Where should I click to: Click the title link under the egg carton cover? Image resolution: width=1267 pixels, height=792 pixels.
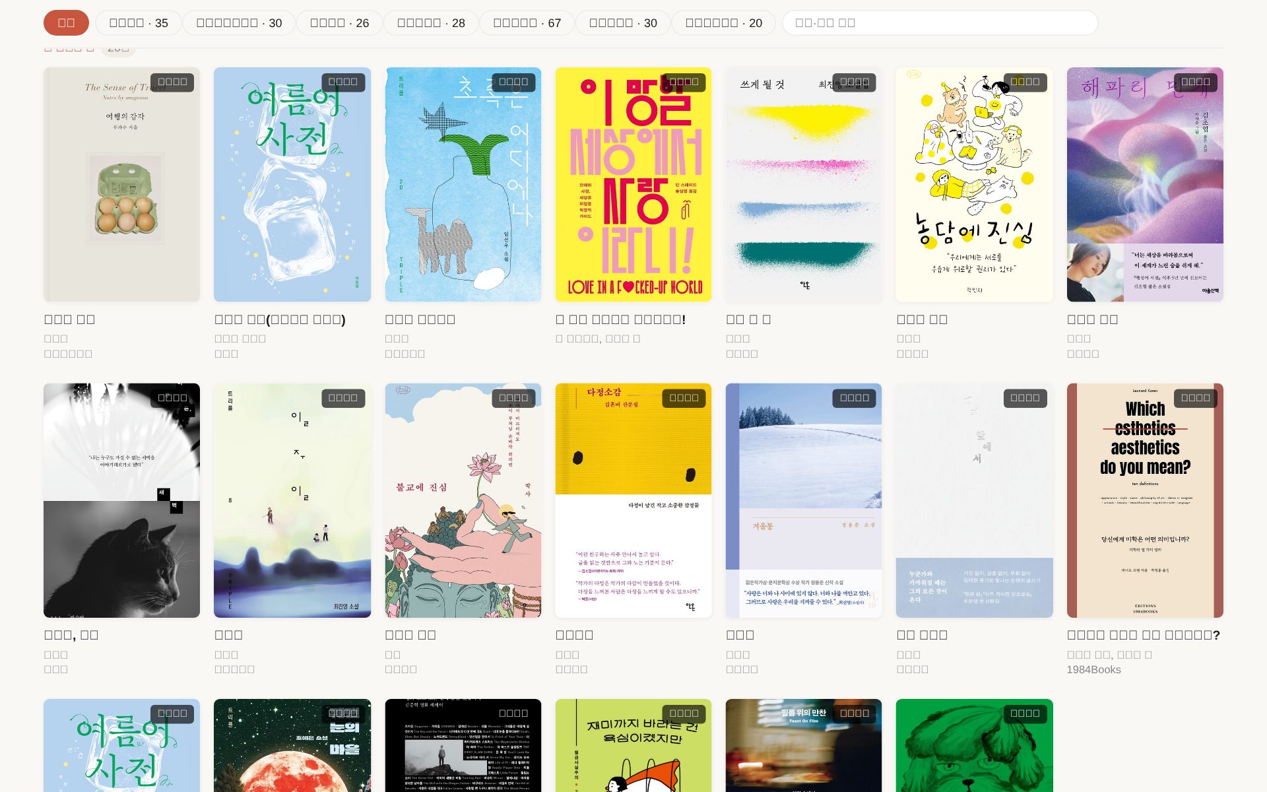click(x=69, y=319)
